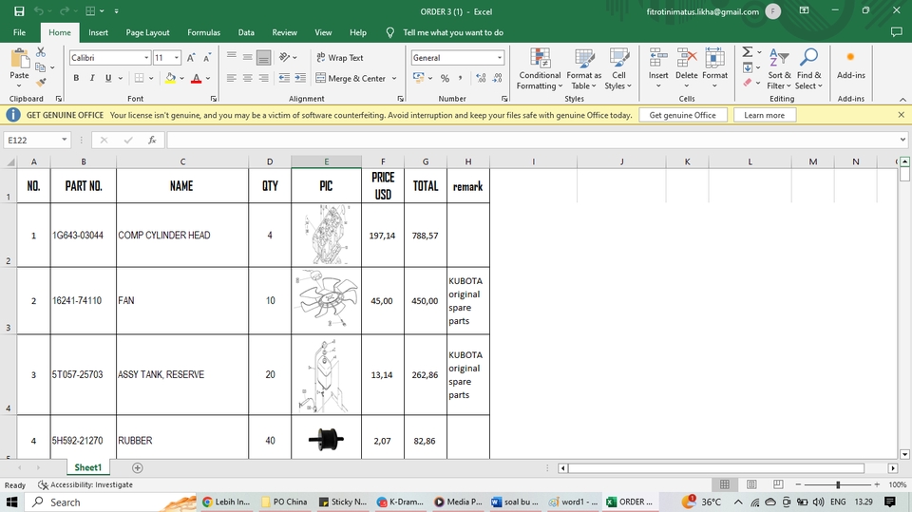Increase font size with larger A icon
The image size is (912, 512).
point(191,58)
